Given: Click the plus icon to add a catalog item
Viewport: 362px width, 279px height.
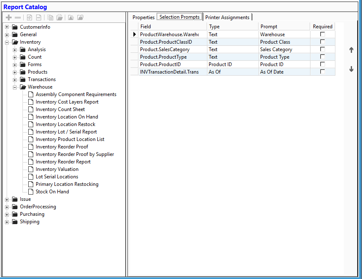Looking at the screenshot, I should 8,17.
